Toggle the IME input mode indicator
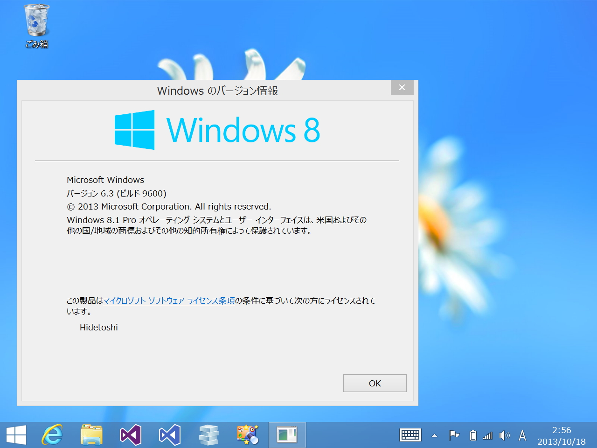Screen dimensions: 597x448 tap(522, 435)
